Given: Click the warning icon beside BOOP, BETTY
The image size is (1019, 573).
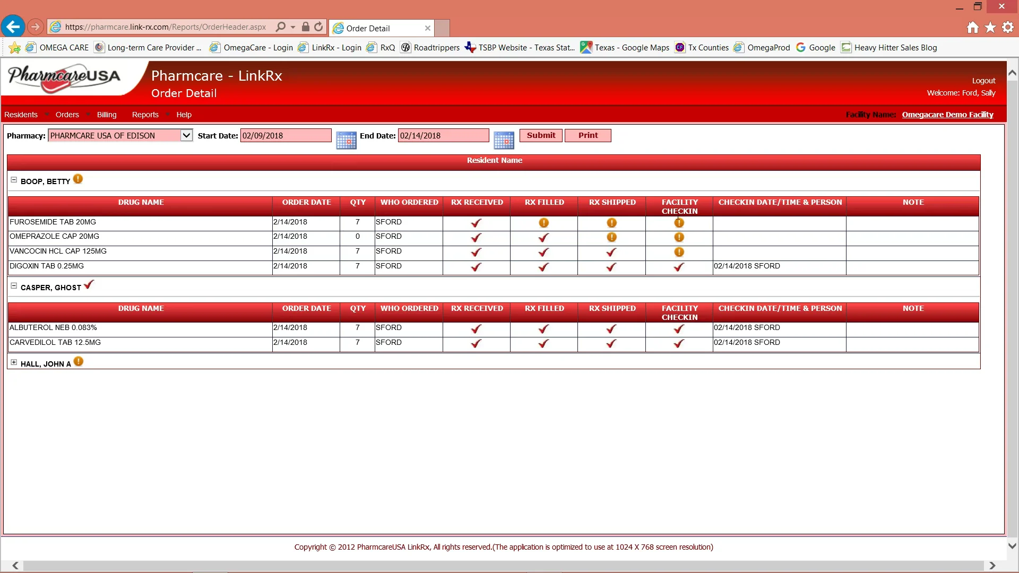Looking at the screenshot, I should [78, 179].
